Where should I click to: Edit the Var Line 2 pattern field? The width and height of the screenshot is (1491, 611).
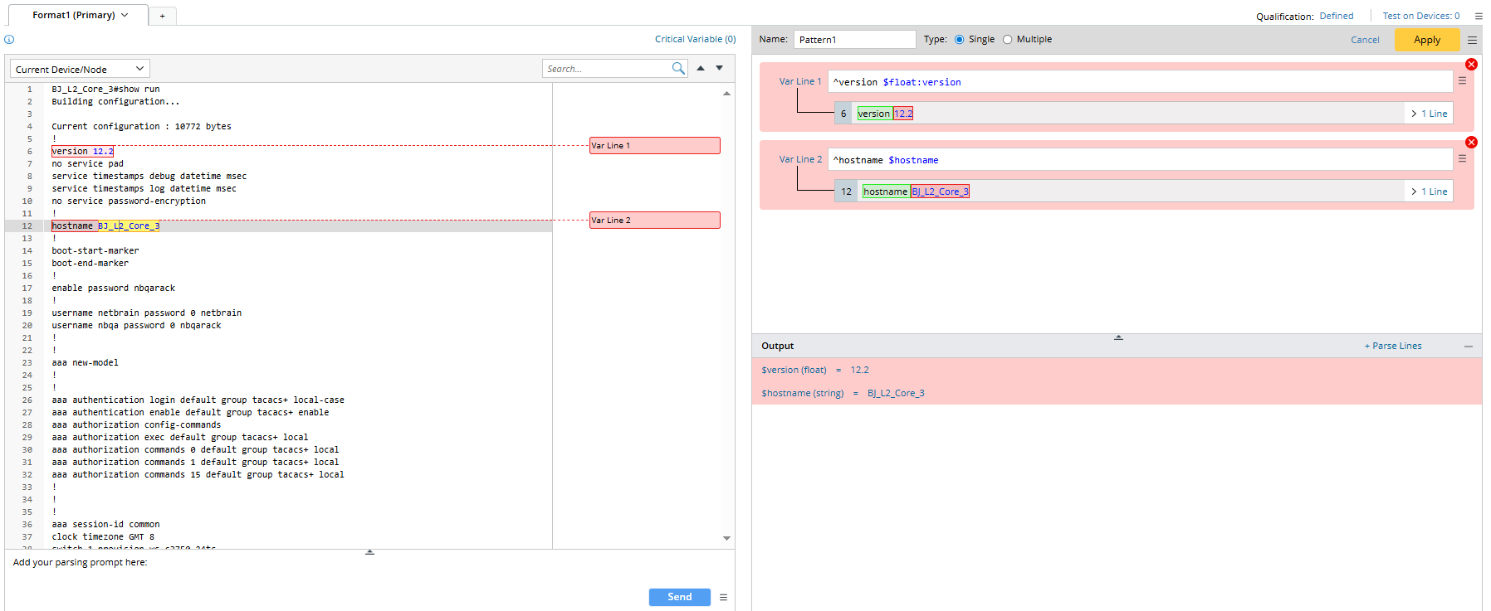pyautogui.click(x=1140, y=159)
